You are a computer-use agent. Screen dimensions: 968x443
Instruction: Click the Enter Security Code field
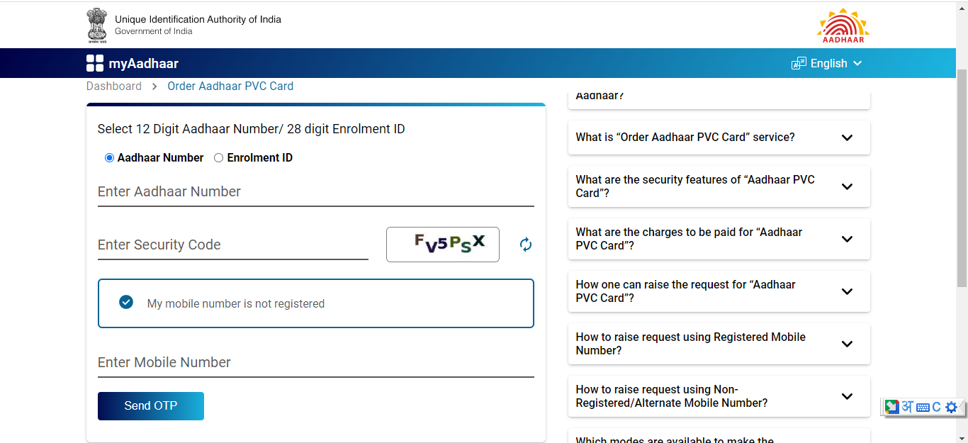(233, 245)
